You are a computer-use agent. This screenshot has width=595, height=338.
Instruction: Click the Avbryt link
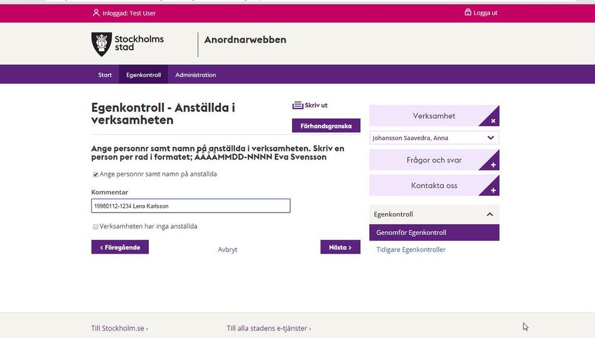tap(227, 249)
